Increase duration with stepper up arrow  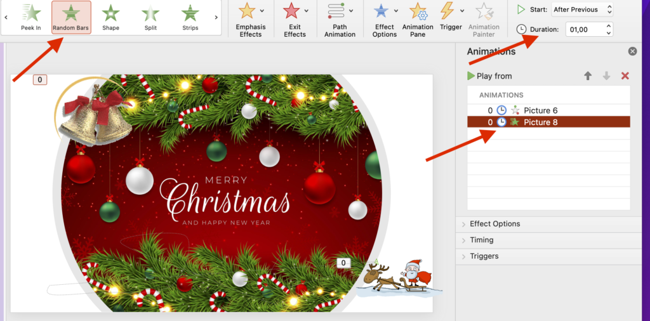(x=608, y=26)
